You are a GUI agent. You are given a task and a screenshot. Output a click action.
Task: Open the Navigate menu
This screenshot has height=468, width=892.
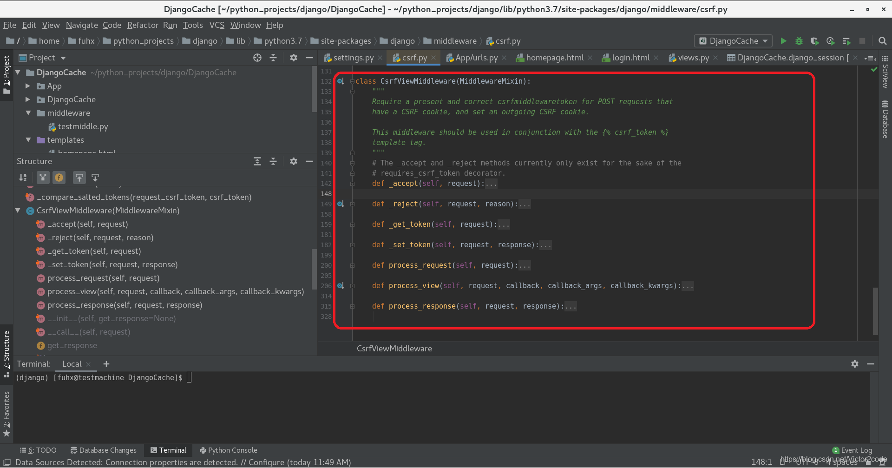click(82, 25)
